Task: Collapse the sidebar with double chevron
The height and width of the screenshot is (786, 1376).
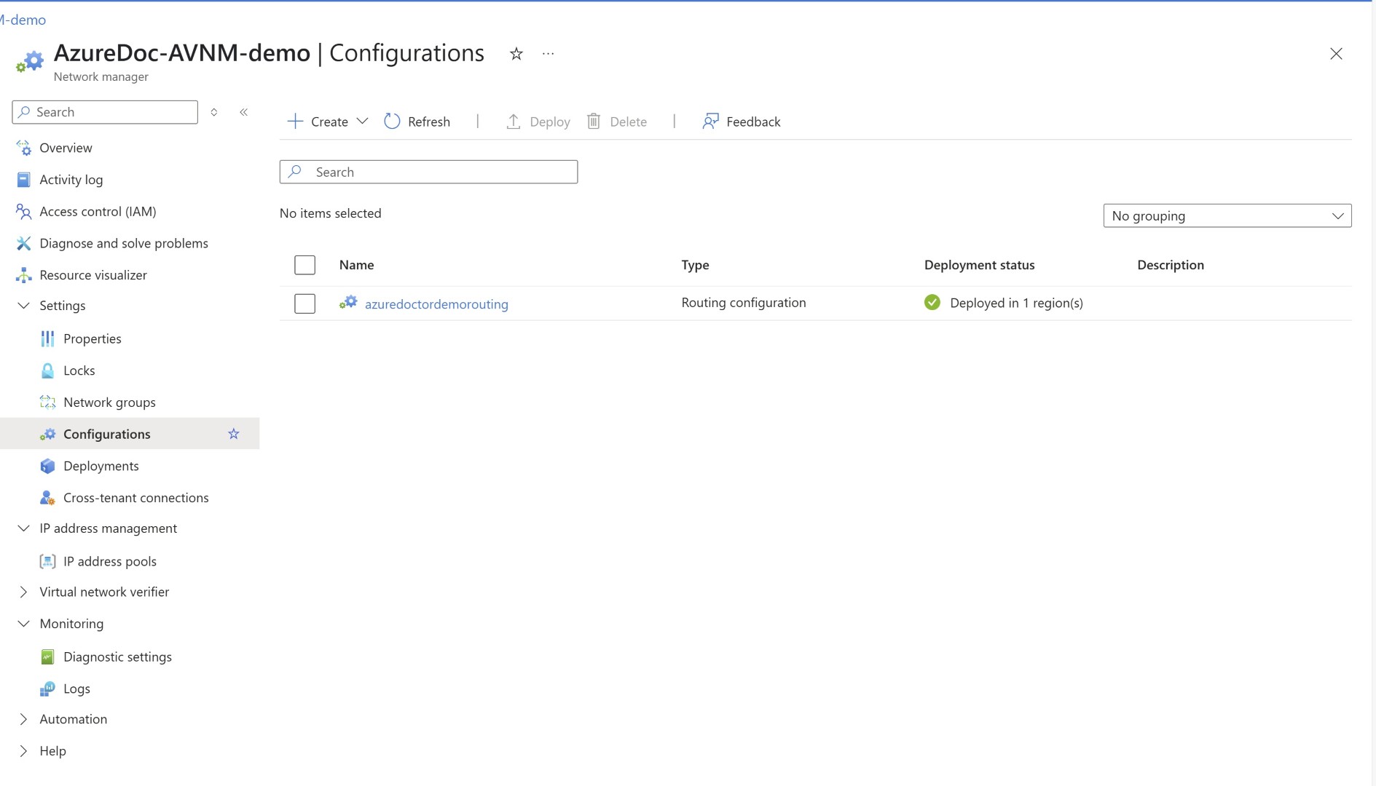Action: pos(244,112)
